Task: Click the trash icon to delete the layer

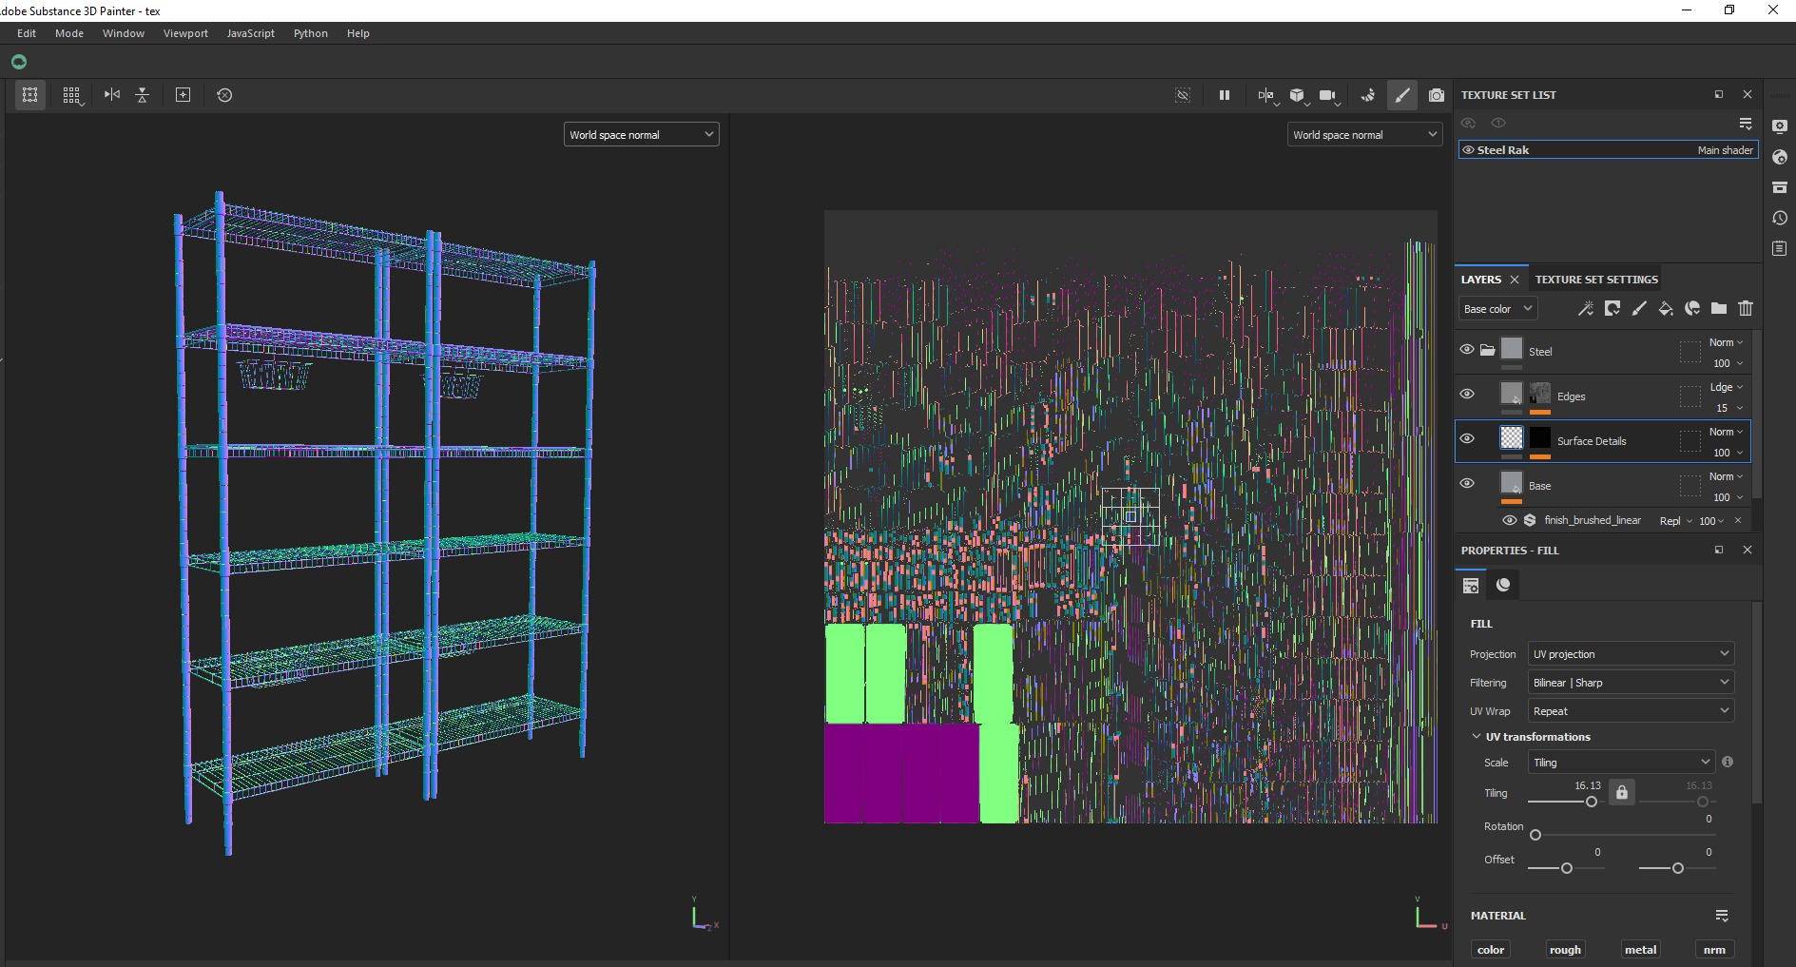Action: point(1746,308)
